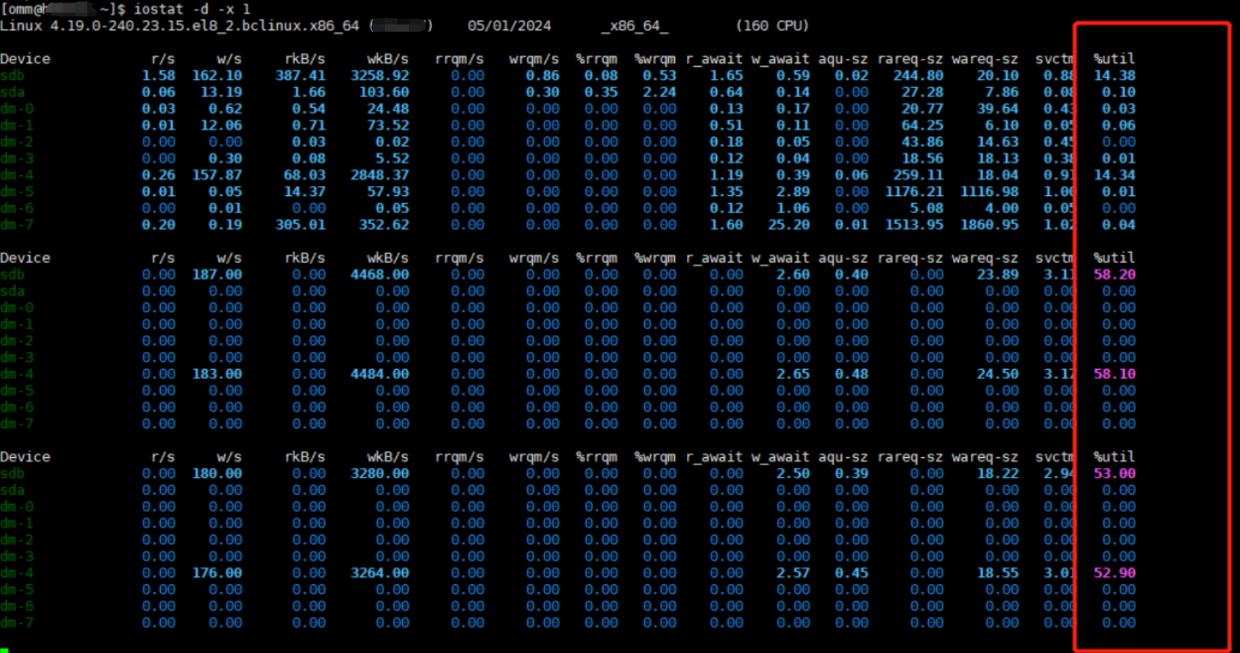Click the rareq-sz value 20.77
Image resolution: width=1240 pixels, height=653 pixels.
(x=922, y=109)
